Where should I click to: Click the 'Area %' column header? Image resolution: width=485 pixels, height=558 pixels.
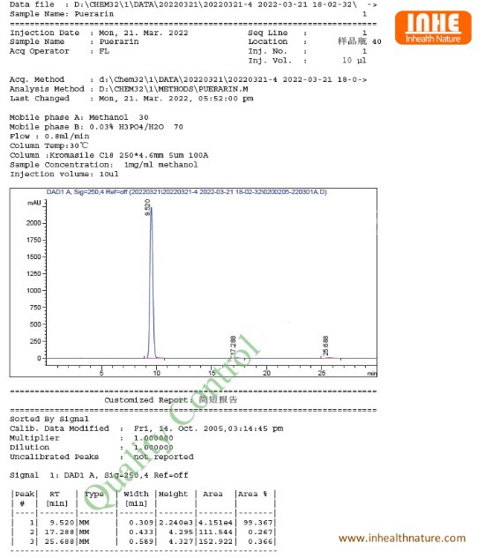coord(252,494)
